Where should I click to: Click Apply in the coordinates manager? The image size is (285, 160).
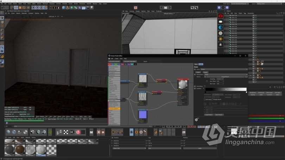click(x=200, y=148)
